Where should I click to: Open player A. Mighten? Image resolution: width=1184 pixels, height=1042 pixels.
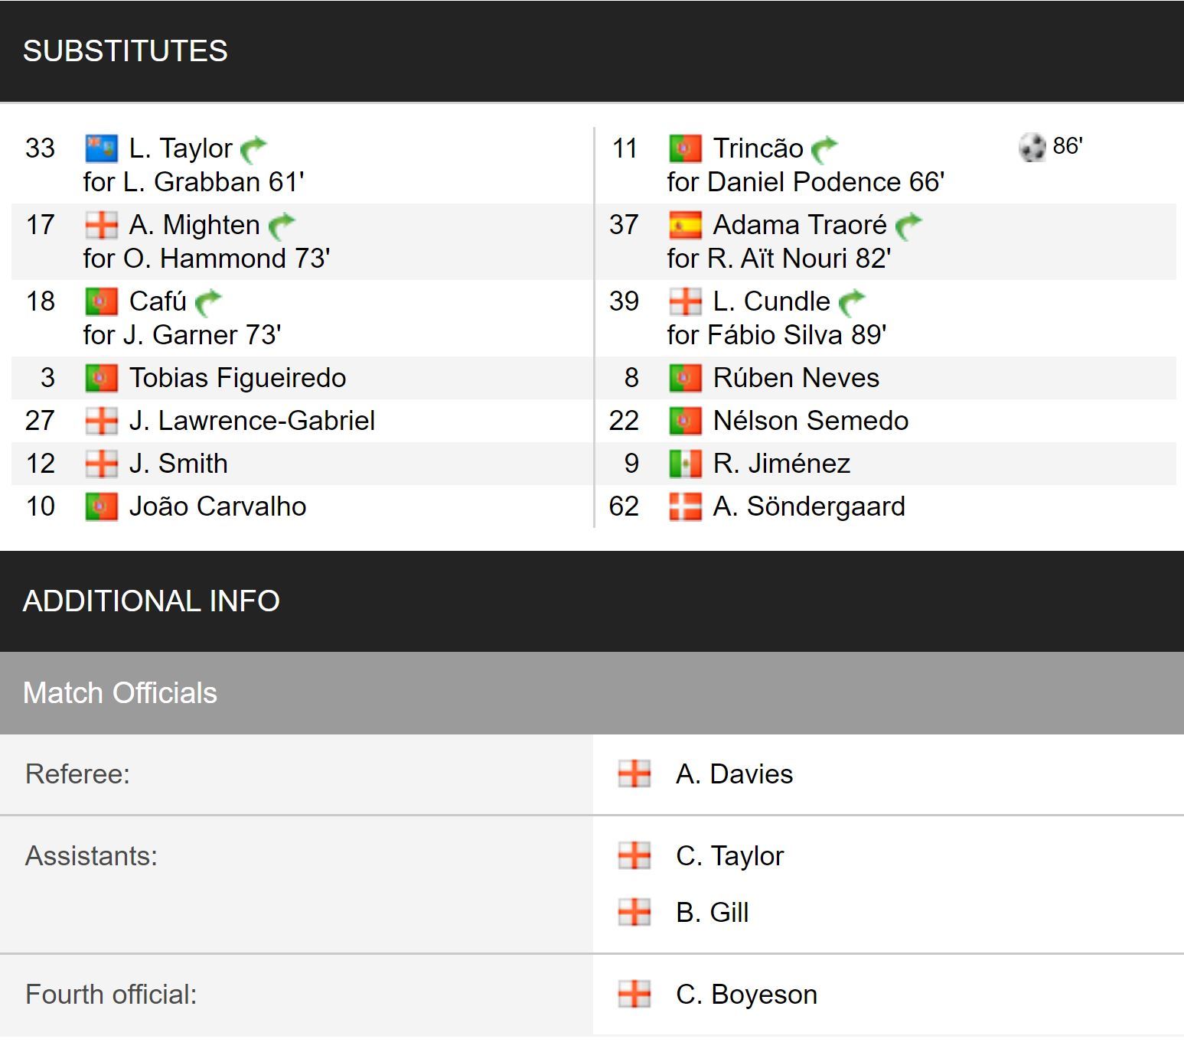(x=194, y=225)
